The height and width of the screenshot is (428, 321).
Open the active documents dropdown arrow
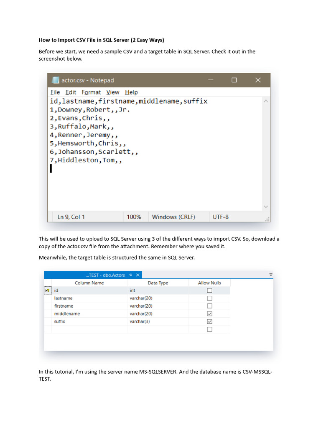[271, 275]
